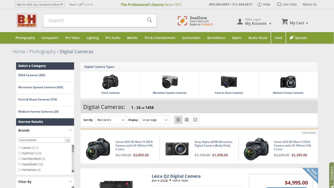The height and width of the screenshot is (188, 334).
Task: Click the Sony Alpha a6500 camera image
Action: click(x=177, y=149)
